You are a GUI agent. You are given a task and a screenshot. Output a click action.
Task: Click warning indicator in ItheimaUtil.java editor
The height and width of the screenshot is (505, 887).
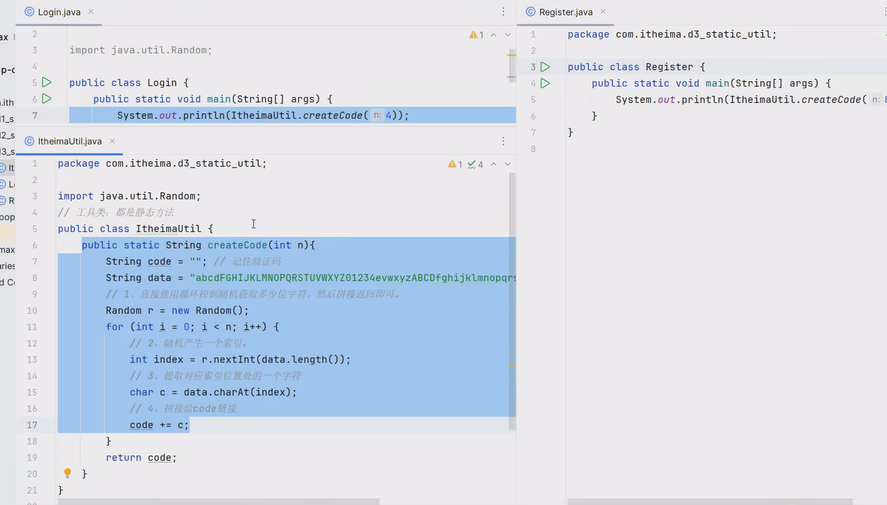tap(455, 164)
